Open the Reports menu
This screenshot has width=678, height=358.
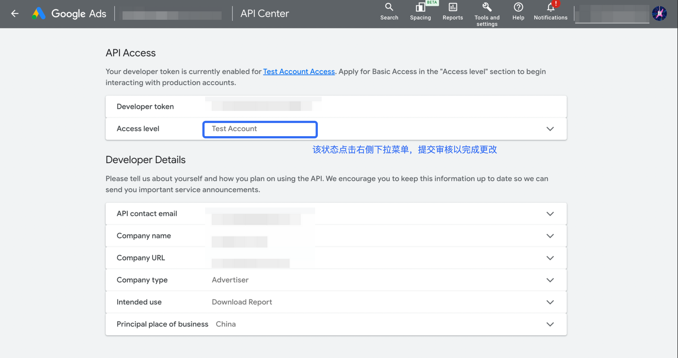453,12
